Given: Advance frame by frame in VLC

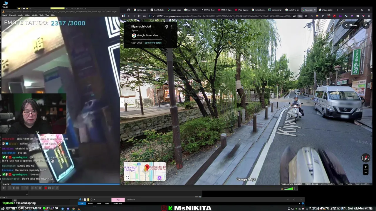Looking at the screenshot, I should [x=57, y=188].
